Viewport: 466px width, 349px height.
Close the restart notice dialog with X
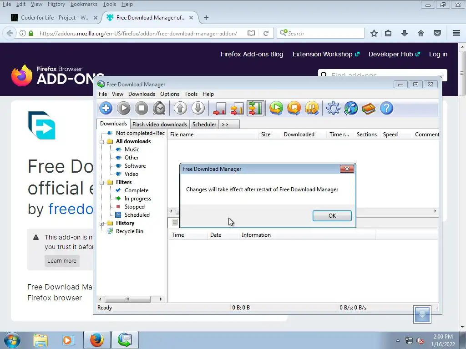coord(347,169)
